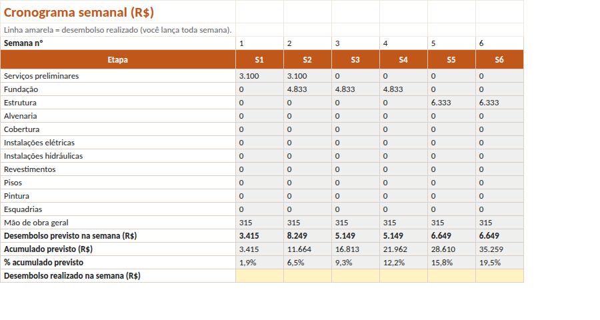The width and height of the screenshot is (600, 320).
Task: Select the S2 column header
Action: coord(307,60)
